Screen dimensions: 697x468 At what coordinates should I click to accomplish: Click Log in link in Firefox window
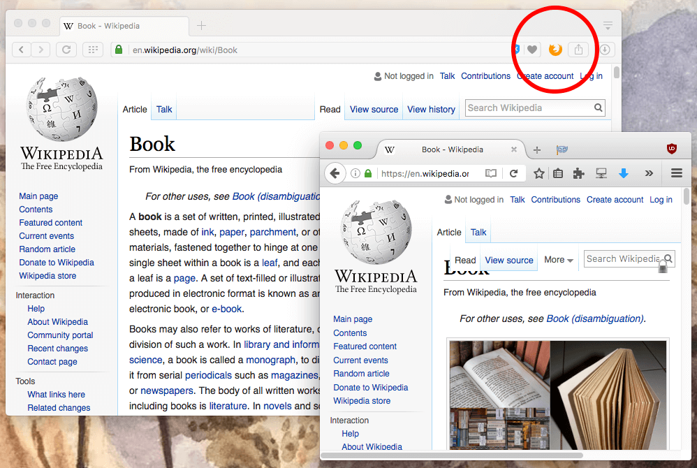[x=661, y=200]
